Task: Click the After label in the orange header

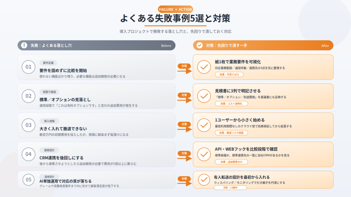Action: [325, 46]
